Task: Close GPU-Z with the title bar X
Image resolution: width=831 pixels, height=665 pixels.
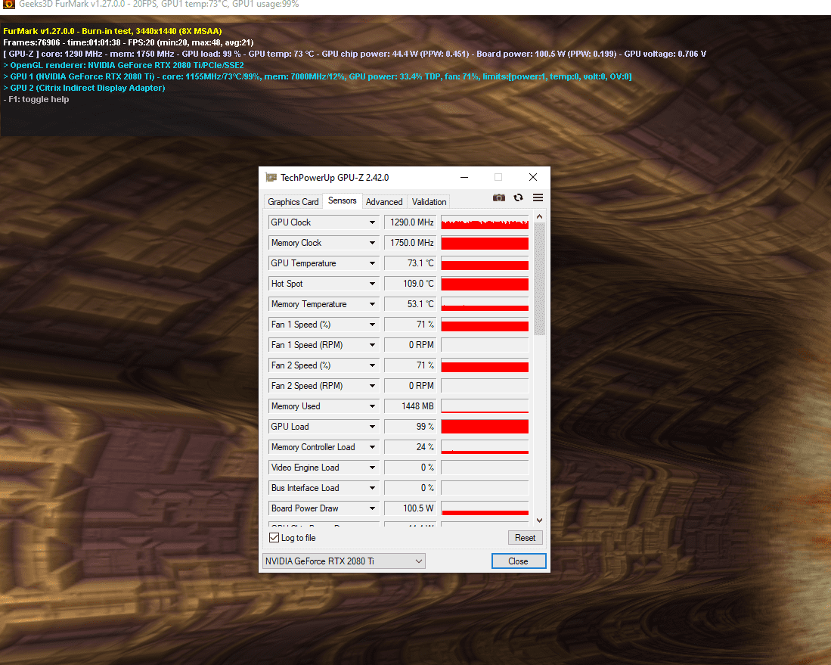Action: tap(533, 177)
